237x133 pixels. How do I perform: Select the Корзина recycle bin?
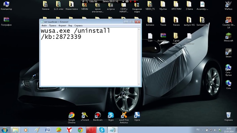(228, 116)
